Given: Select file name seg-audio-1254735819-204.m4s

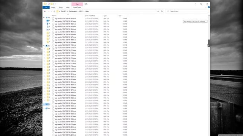Looking at the screenshot, I should [x=65, y=135].
